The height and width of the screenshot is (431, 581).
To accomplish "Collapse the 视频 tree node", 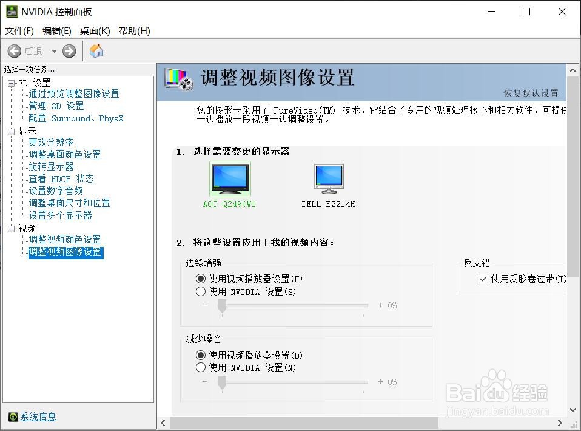I will (12, 229).
